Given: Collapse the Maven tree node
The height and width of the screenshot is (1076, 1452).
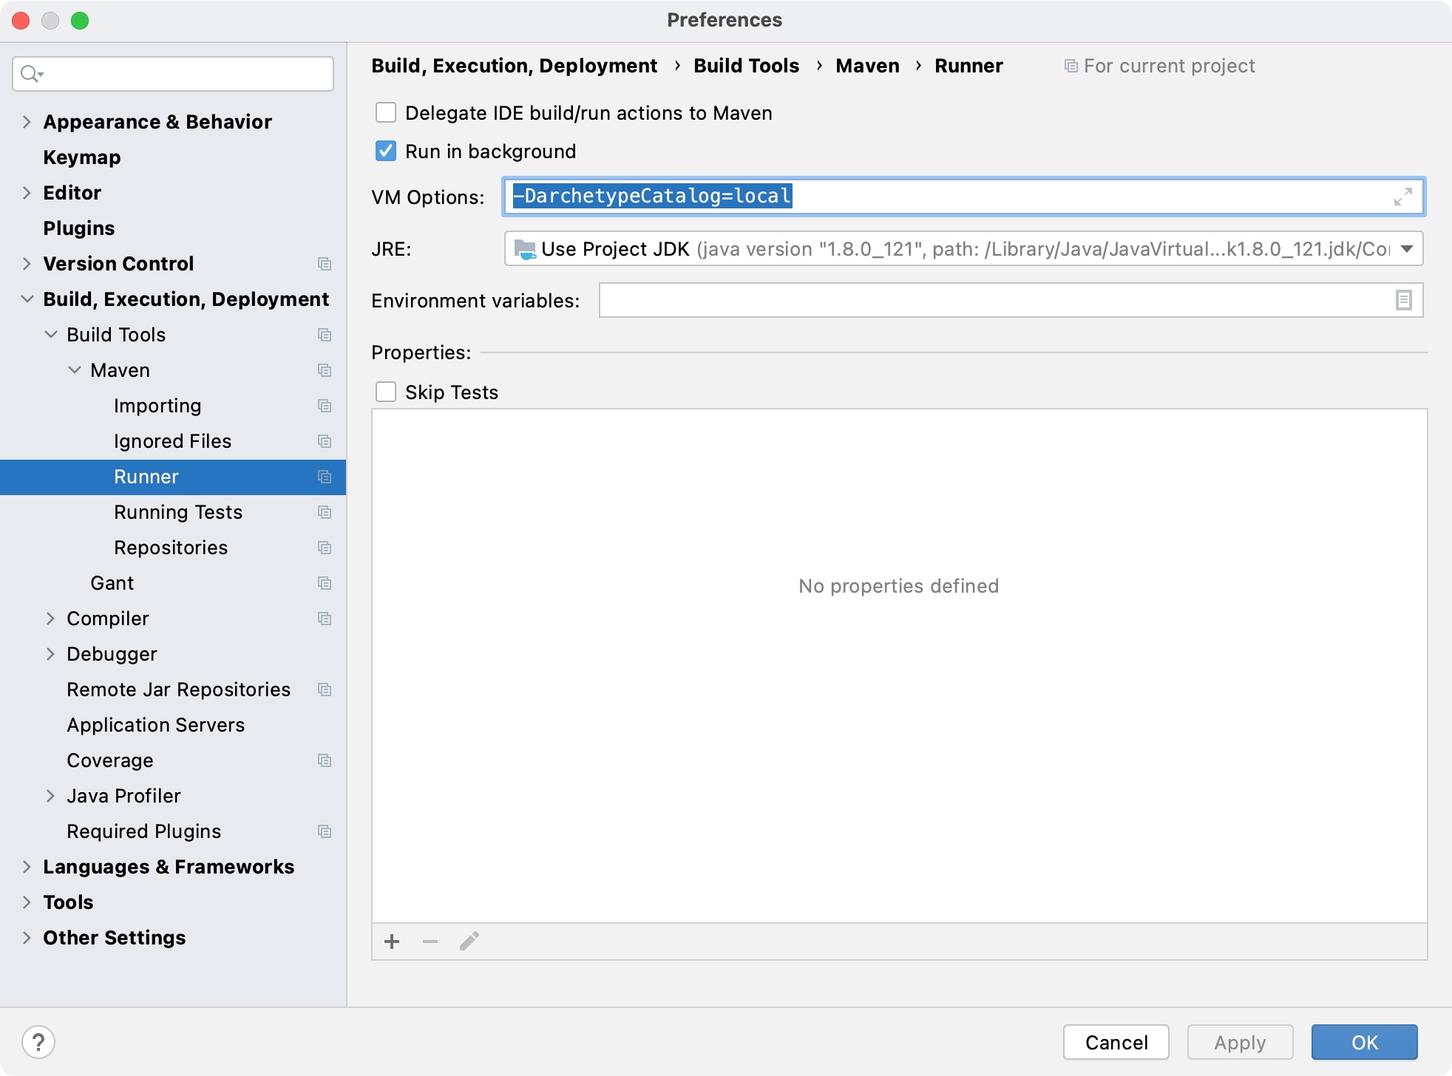Looking at the screenshot, I should pos(75,370).
